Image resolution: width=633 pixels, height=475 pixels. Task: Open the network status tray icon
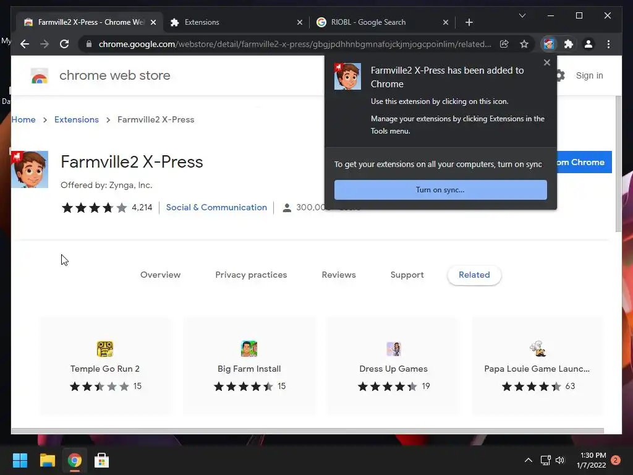(545, 460)
